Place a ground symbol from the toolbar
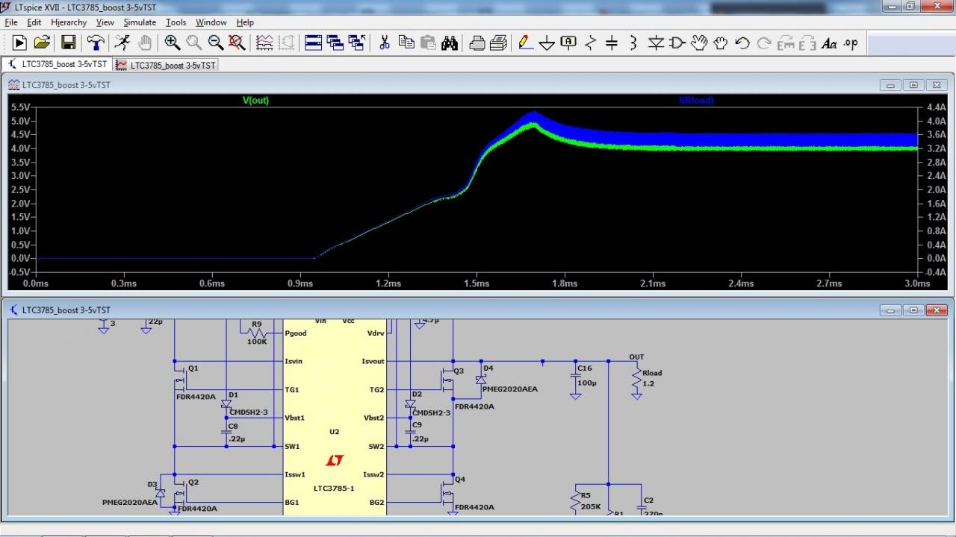The image size is (956, 537). [547, 43]
